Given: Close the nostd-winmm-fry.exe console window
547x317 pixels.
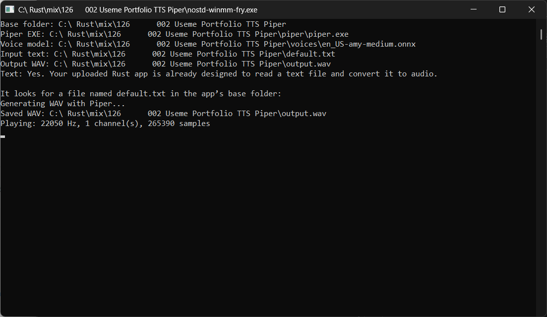Looking at the screenshot, I should pos(531,9).
